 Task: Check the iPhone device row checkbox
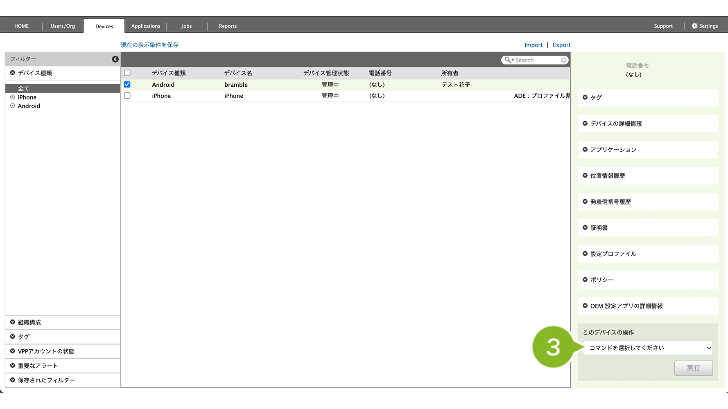tap(127, 96)
